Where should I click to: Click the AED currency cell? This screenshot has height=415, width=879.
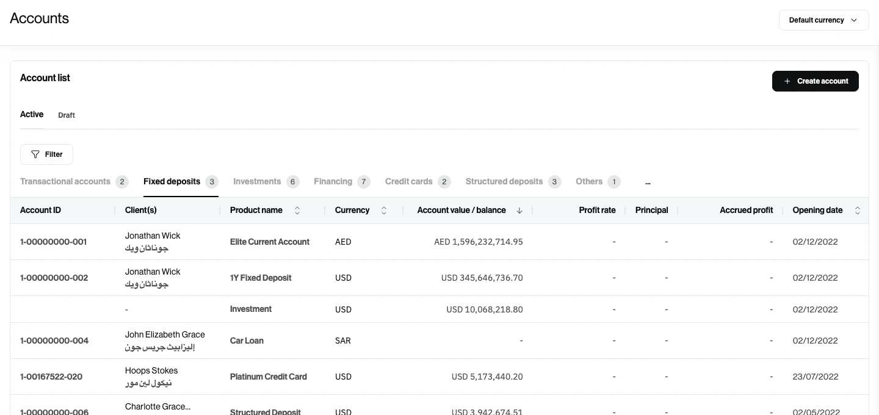pyautogui.click(x=343, y=242)
